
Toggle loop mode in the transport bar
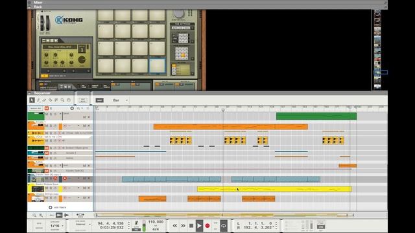click(x=224, y=226)
